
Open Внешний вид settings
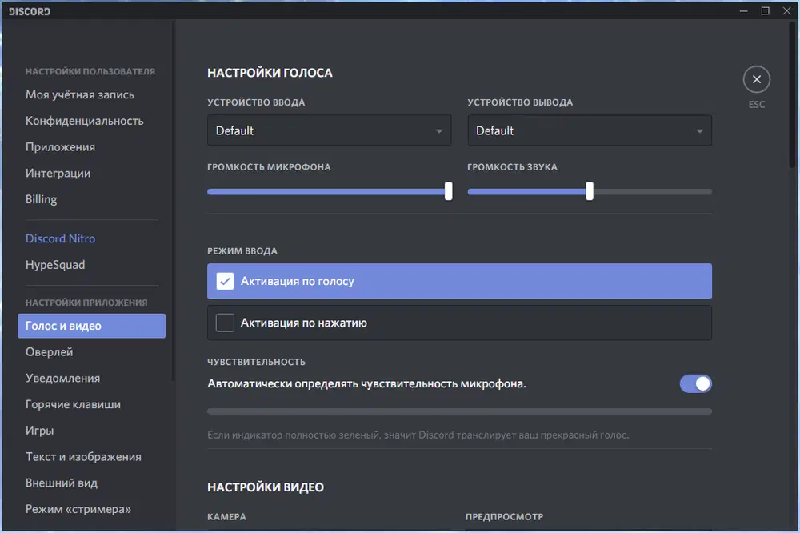62,483
